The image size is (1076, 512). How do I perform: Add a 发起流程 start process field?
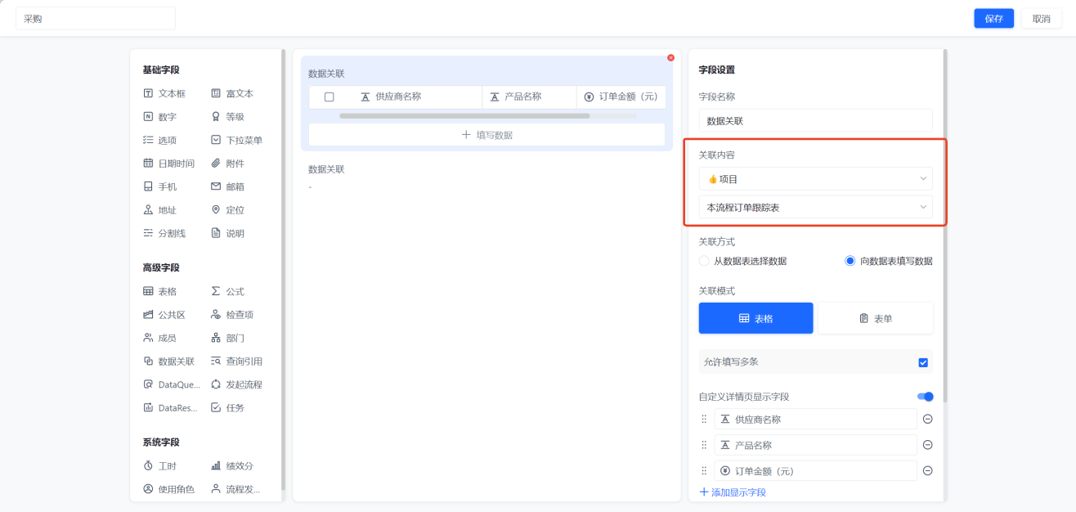pyautogui.click(x=237, y=384)
